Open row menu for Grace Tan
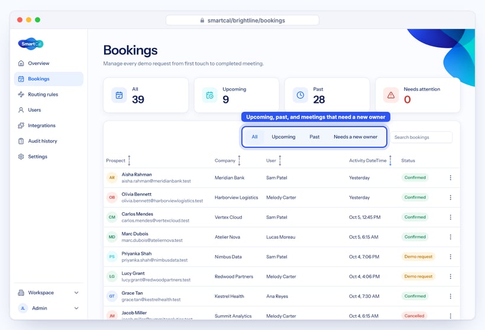Image resolution: width=485 pixels, height=330 pixels. [x=450, y=296]
